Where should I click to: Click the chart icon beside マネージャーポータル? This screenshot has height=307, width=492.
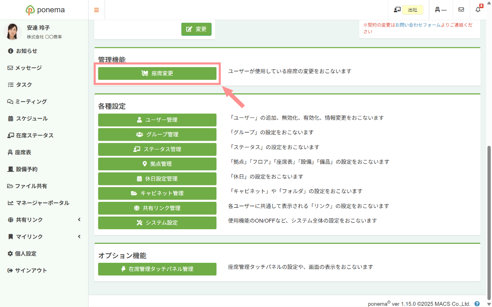10,203
